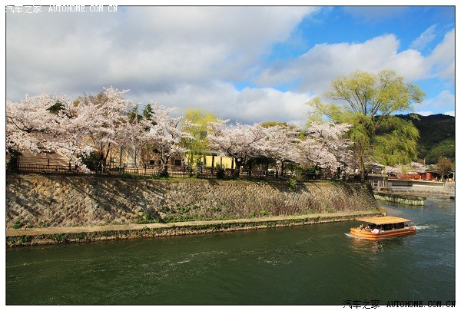This screenshot has height=311, width=461.
Task: Select the yellow roof of the boat
Action: pyautogui.click(x=383, y=220)
